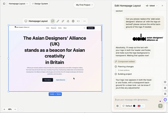Click the My Profile button in preview
The width and height of the screenshot is (168, 113).
[91, 28]
